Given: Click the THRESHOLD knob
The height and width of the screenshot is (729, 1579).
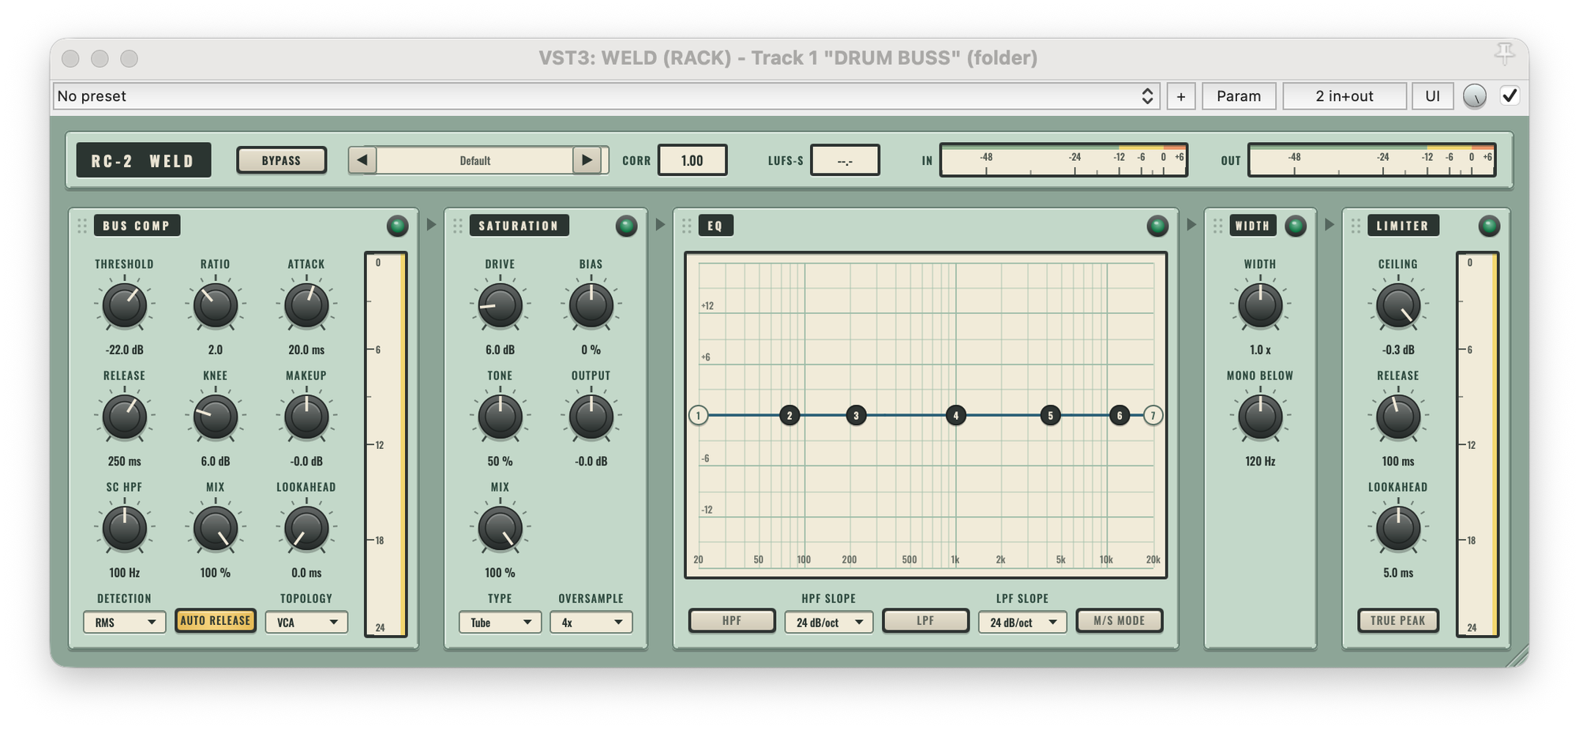Looking at the screenshot, I should coord(124,306).
